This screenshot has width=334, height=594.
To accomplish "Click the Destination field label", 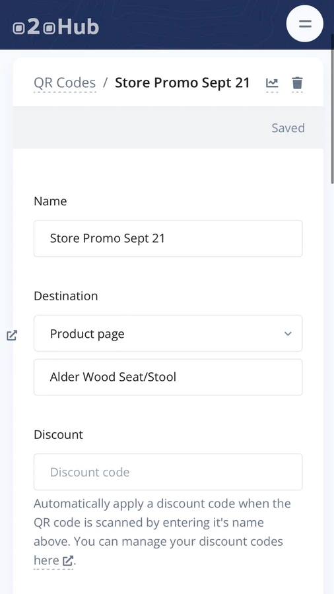I will pyautogui.click(x=66, y=296).
